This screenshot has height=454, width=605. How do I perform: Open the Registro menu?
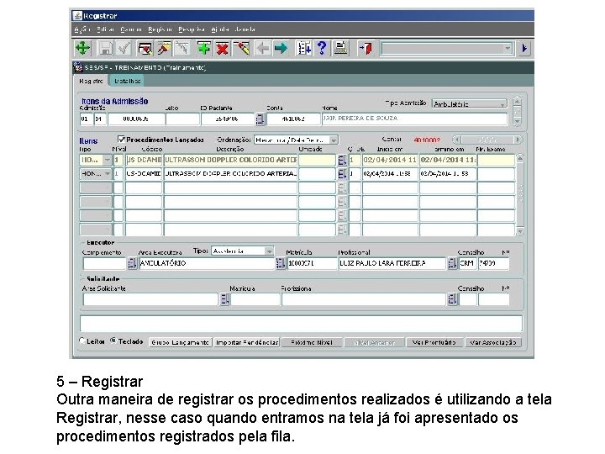pos(160,29)
